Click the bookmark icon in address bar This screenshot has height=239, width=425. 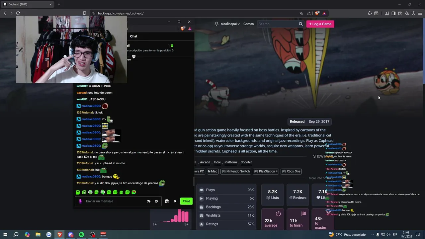(84, 13)
